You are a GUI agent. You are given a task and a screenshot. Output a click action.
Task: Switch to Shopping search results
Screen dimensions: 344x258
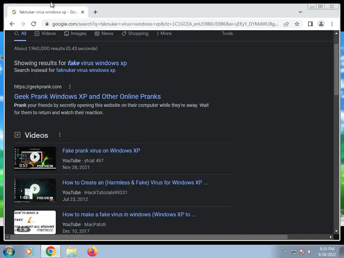pos(135,34)
